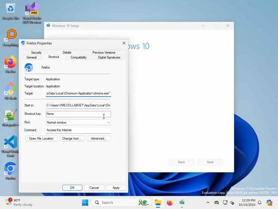Click the Open File Location button
The image size is (278, 209).
click(41, 139)
